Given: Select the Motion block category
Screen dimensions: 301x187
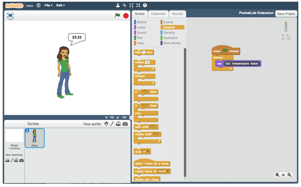Looking at the screenshot, I should [x=141, y=22].
